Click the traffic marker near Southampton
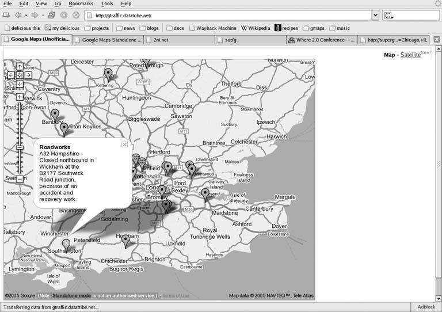The height and width of the screenshot is (312, 442). (x=66, y=244)
